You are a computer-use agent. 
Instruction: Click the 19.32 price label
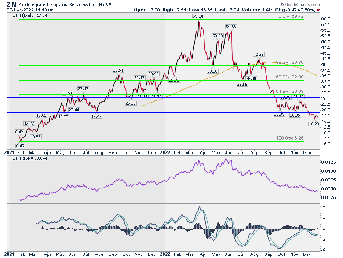pyautogui.click(x=63, y=117)
